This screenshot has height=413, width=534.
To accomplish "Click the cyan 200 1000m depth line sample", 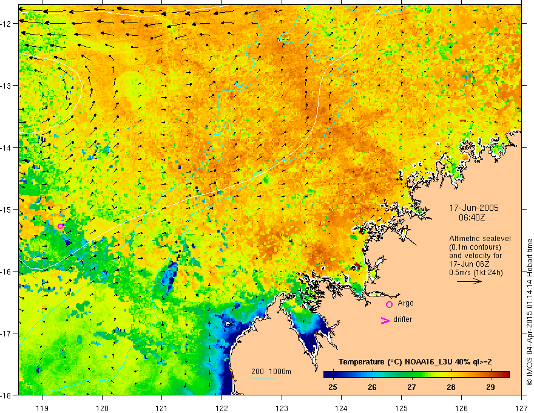I will (263, 378).
